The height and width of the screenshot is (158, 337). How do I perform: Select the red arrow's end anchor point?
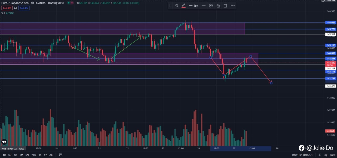pos(271,83)
